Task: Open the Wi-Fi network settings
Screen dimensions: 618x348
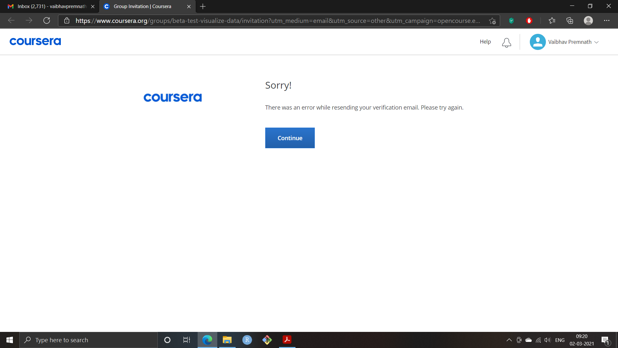Action: coord(538,340)
